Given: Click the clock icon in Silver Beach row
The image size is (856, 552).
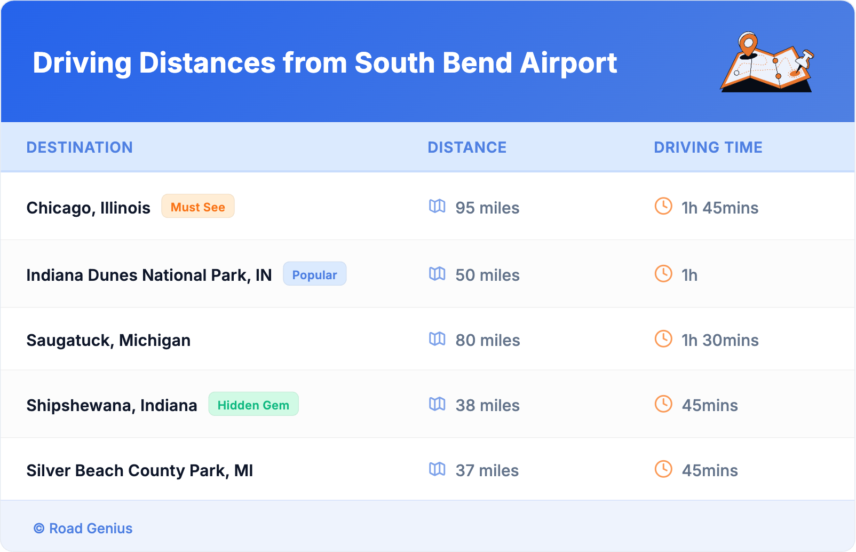Looking at the screenshot, I should (663, 469).
